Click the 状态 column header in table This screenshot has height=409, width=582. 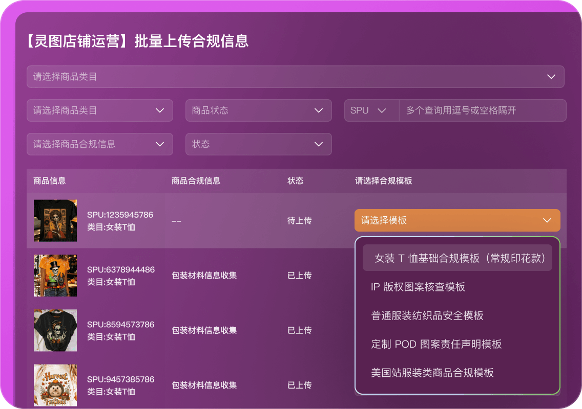(x=296, y=181)
